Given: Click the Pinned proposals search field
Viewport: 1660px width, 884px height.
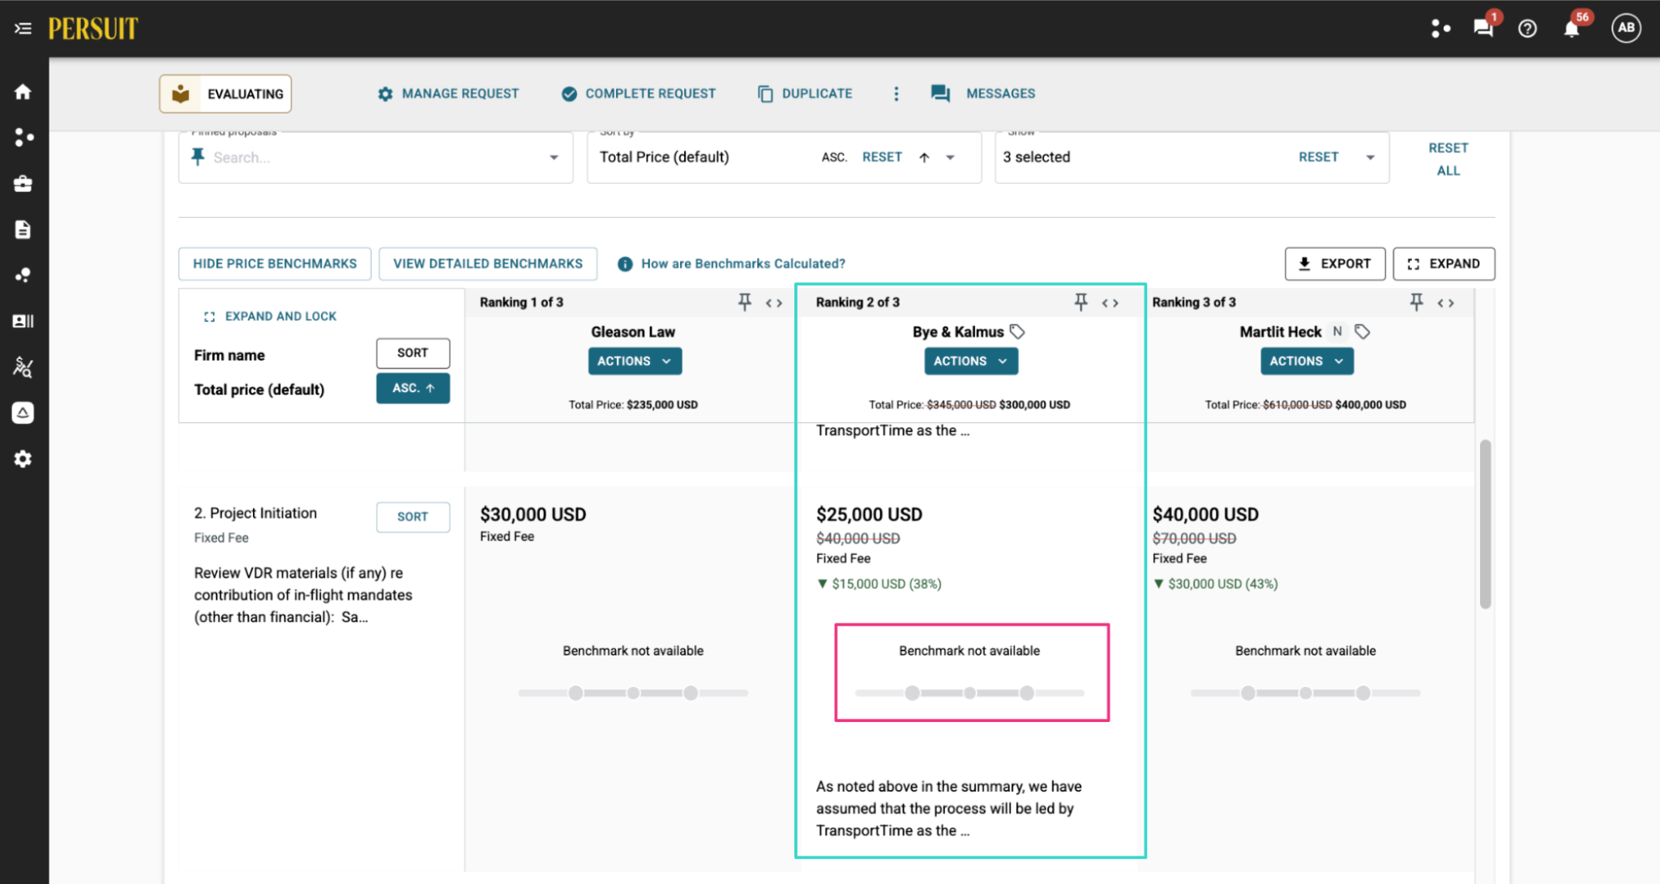Looking at the screenshot, I should pyautogui.click(x=374, y=157).
